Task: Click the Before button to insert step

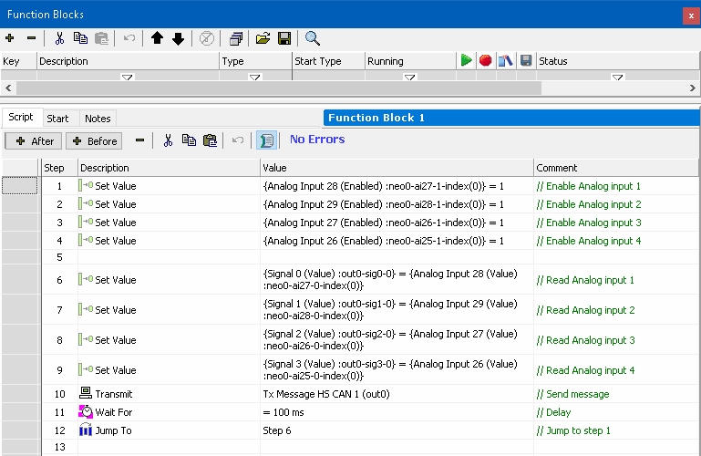Action: pos(94,141)
